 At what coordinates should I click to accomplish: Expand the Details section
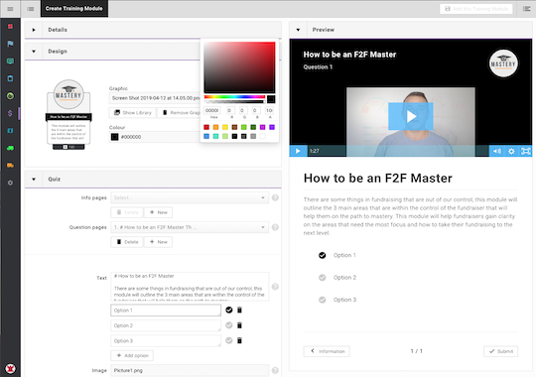tap(34, 30)
